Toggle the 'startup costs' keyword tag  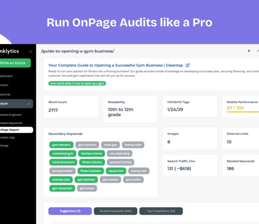click(x=133, y=145)
